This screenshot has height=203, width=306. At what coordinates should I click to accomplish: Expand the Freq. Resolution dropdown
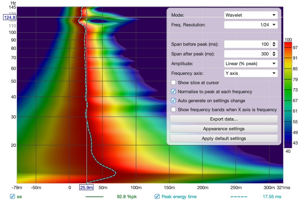pyautogui.click(x=251, y=25)
